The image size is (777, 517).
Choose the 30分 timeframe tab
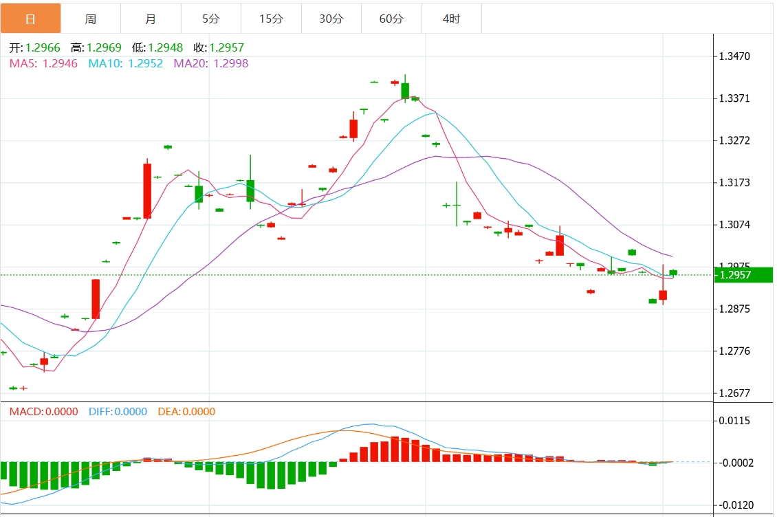(x=331, y=19)
